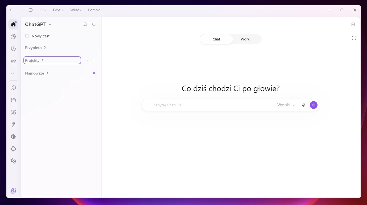Click the circular arrows icon below it
367x205 pixels.
354,38
